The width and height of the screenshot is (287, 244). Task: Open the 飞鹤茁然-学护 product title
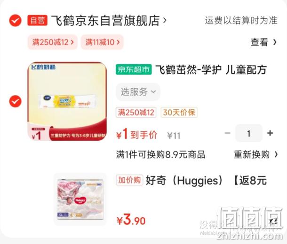tap(211, 70)
